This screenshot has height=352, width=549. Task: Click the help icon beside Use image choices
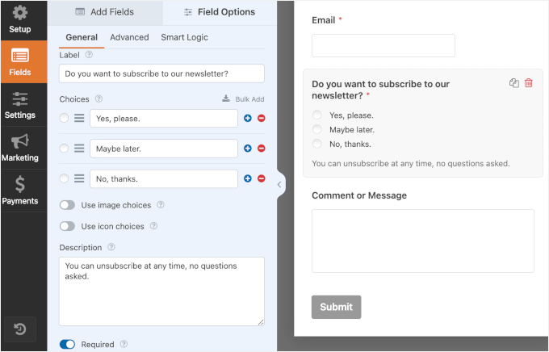point(161,204)
